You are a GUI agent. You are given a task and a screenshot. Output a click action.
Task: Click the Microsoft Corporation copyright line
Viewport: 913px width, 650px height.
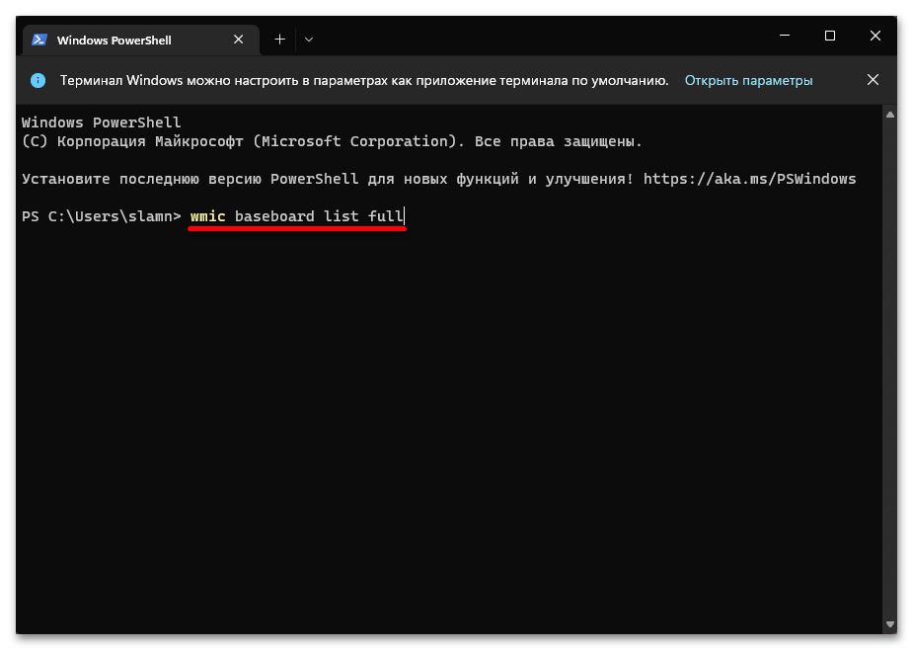tap(332, 141)
